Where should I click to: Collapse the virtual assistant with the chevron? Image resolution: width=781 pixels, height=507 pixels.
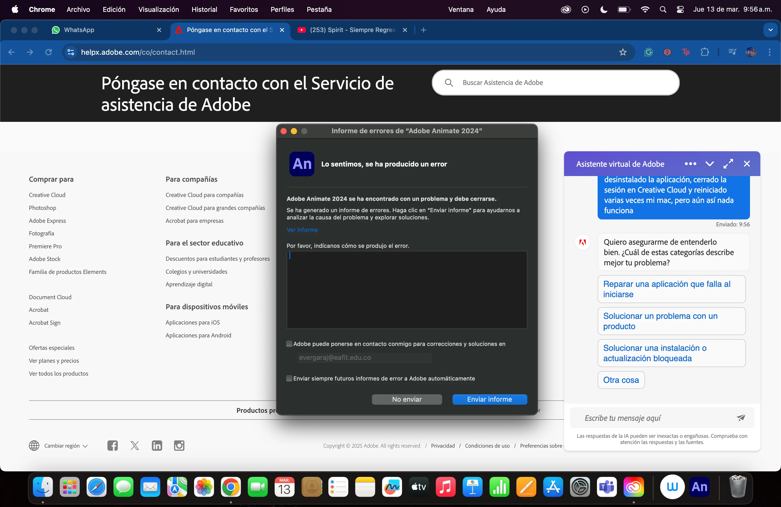[x=709, y=164]
